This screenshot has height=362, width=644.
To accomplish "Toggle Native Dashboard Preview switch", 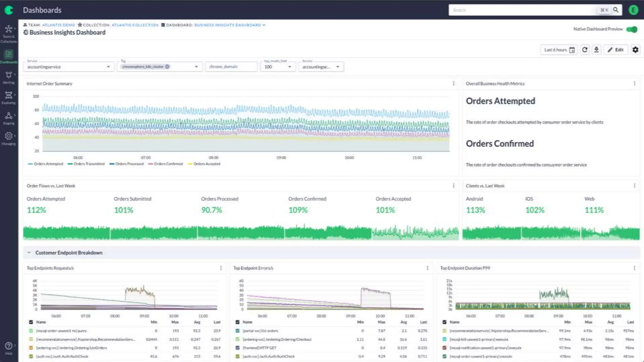I will (x=631, y=29).
